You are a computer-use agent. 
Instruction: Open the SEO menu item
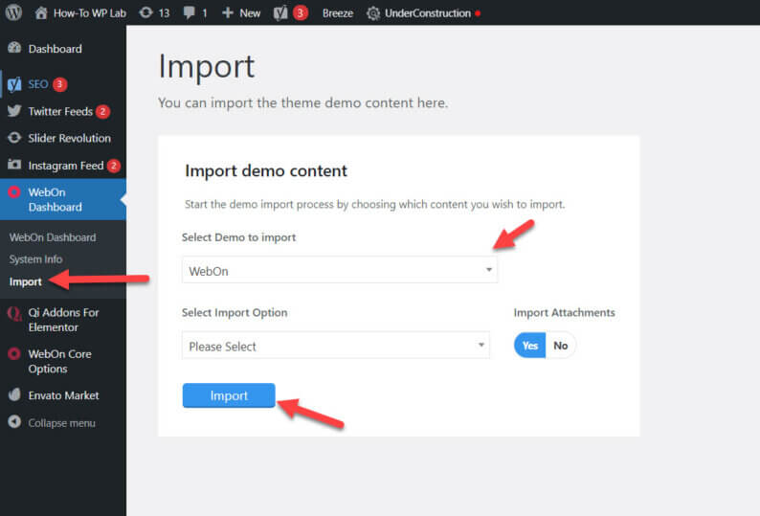tap(63, 84)
